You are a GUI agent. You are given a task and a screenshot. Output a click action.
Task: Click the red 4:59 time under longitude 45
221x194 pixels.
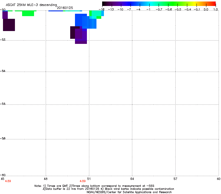(x=8, y=181)
